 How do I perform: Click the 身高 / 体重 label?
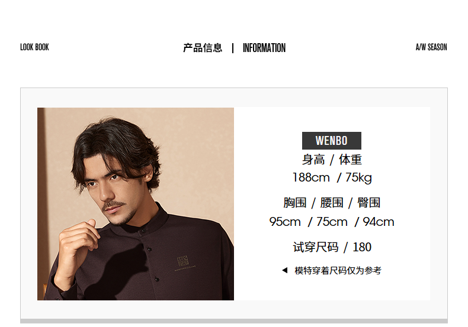pyautogui.click(x=332, y=160)
